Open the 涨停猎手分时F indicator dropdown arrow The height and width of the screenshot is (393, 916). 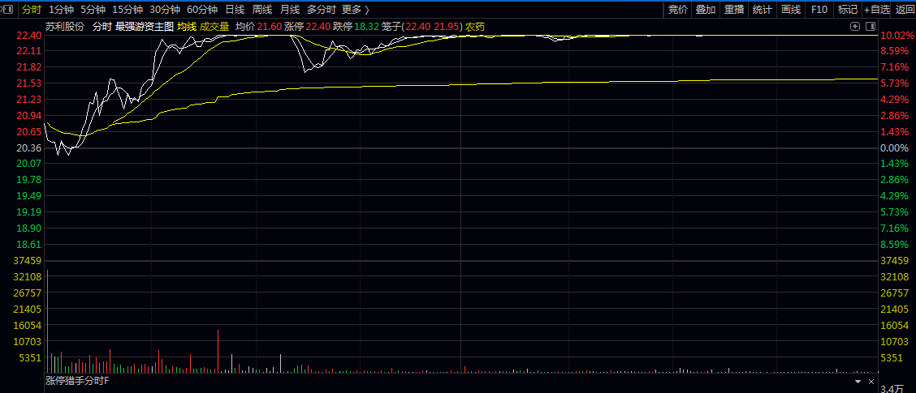pyautogui.click(x=858, y=382)
